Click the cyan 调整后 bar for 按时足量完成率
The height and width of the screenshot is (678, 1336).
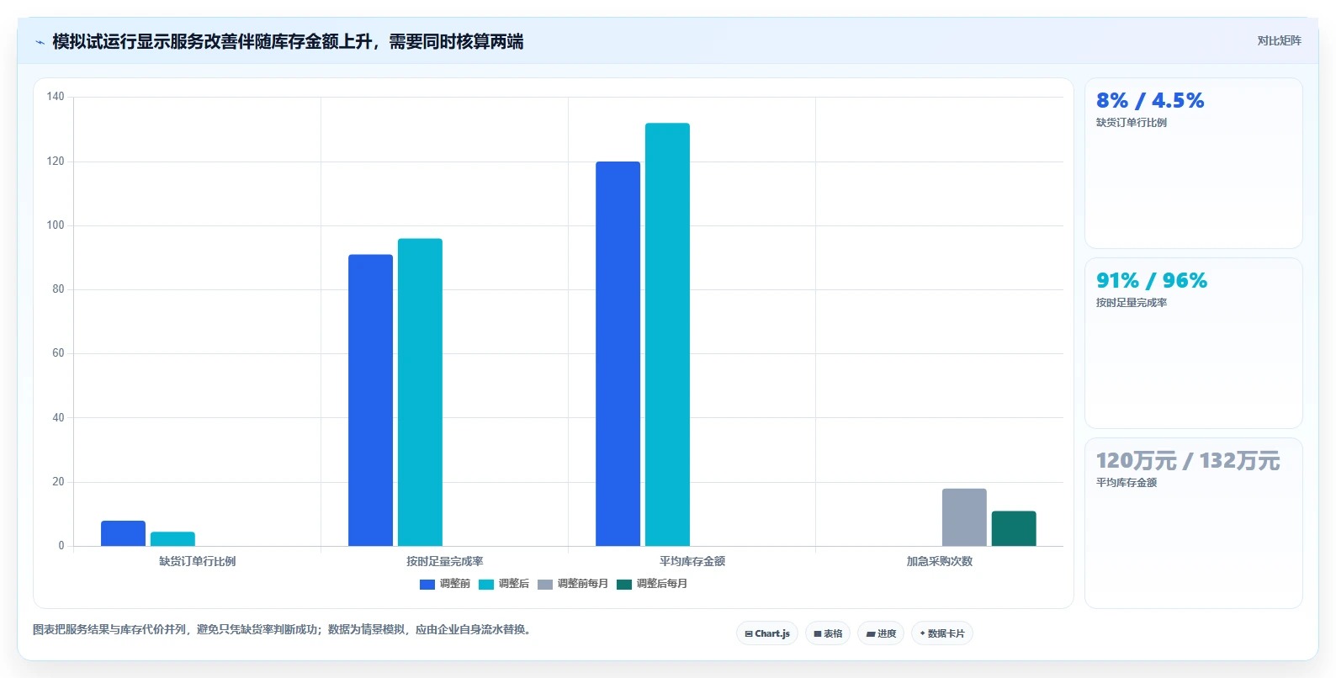[x=420, y=392]
